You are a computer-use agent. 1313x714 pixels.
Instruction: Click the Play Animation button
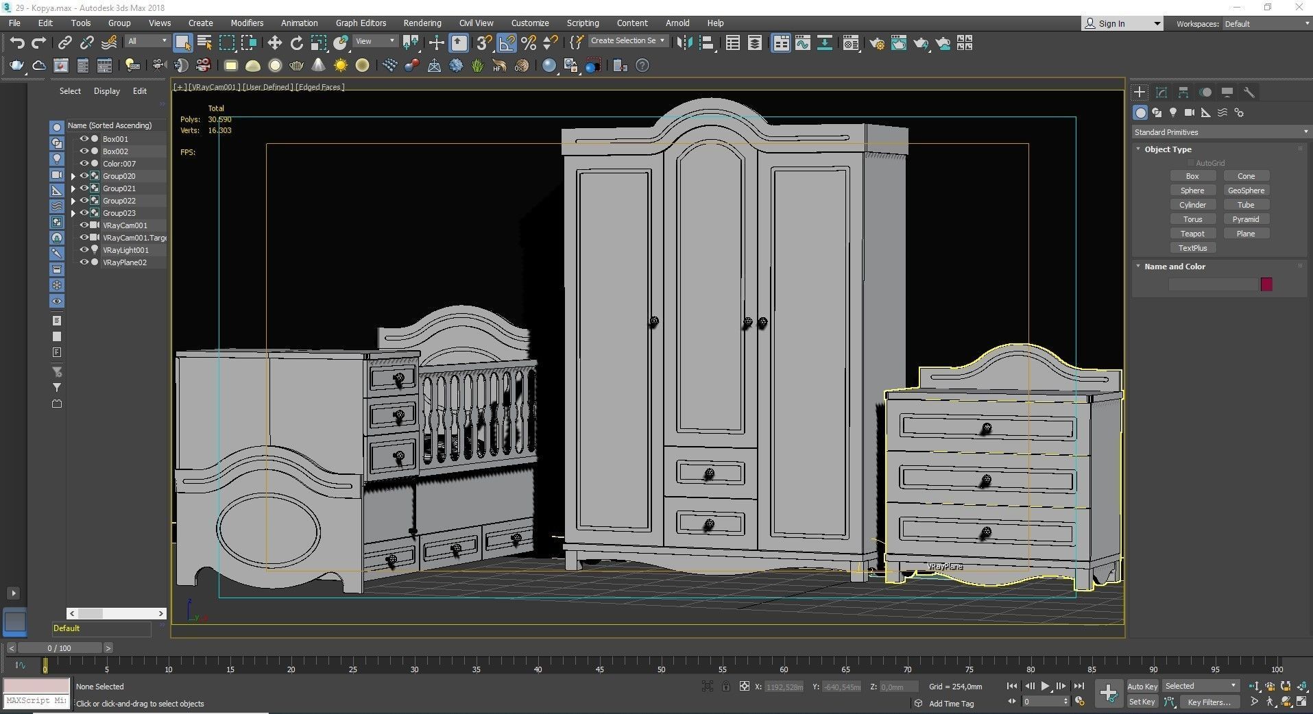(x=1045, y=685)
